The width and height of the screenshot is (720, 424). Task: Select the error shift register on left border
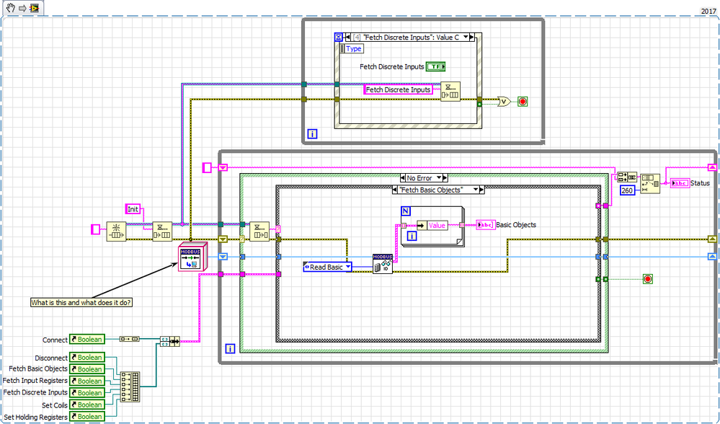click(x=223, y=239)
